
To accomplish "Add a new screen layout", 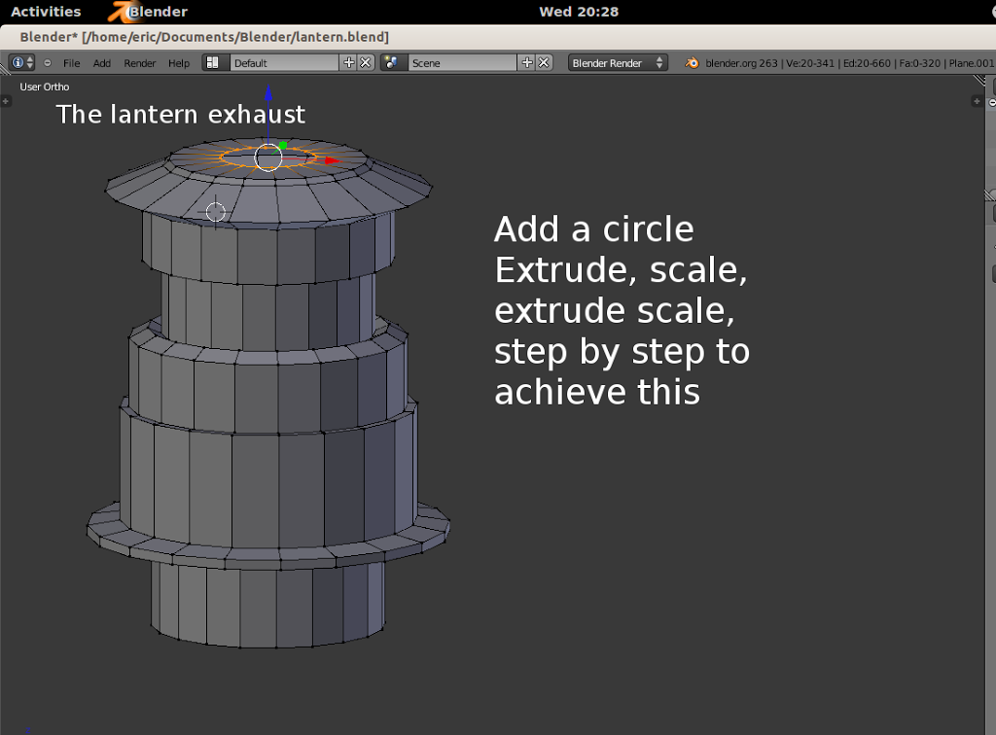I will tap(349, 62).
